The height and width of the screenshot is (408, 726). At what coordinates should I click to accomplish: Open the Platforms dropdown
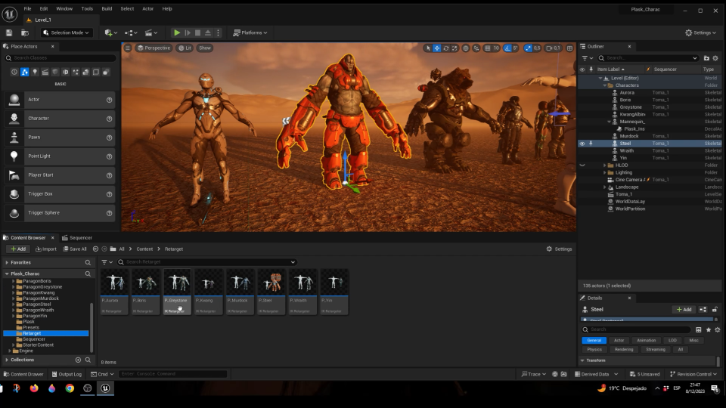coord(250,32)
